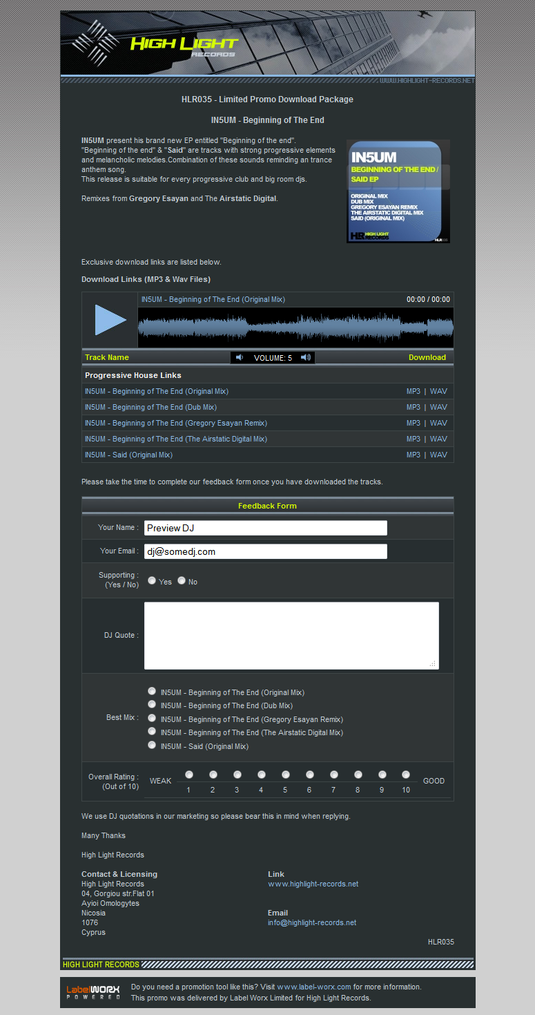Download WAV of Beginning of The End (Original Mix)
535x1015 pixels.
[438, 391]
